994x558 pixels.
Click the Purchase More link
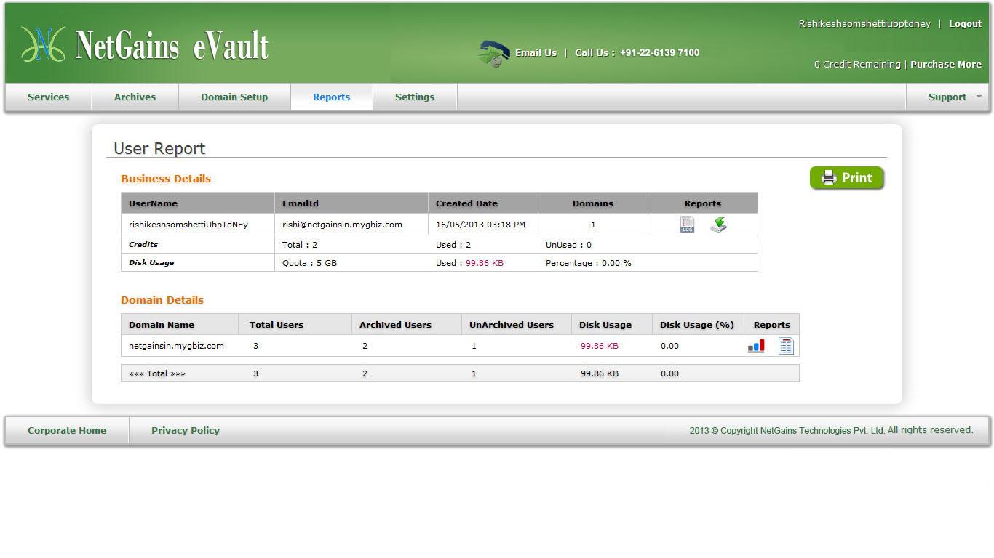[x=946, y=65]
